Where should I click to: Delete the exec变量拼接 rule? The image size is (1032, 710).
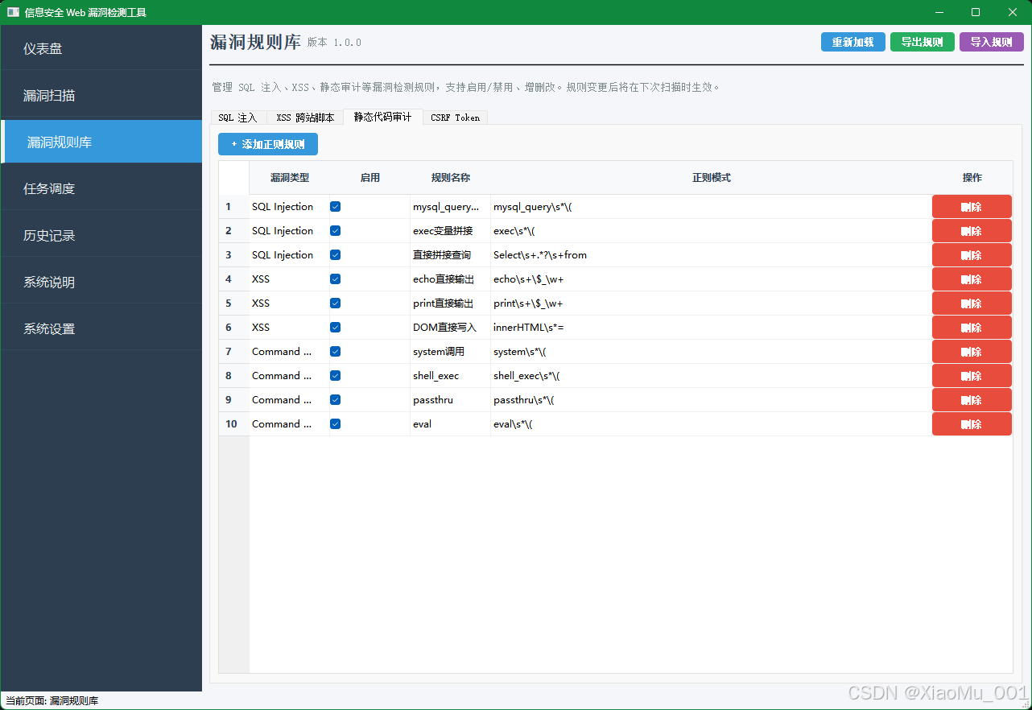click(972, 231)
